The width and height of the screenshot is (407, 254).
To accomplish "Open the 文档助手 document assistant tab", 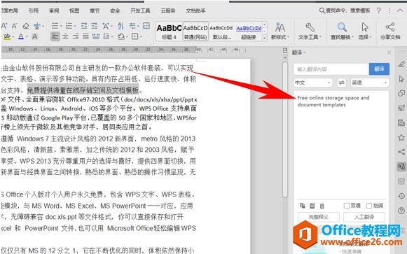I will tap(195, 10).
